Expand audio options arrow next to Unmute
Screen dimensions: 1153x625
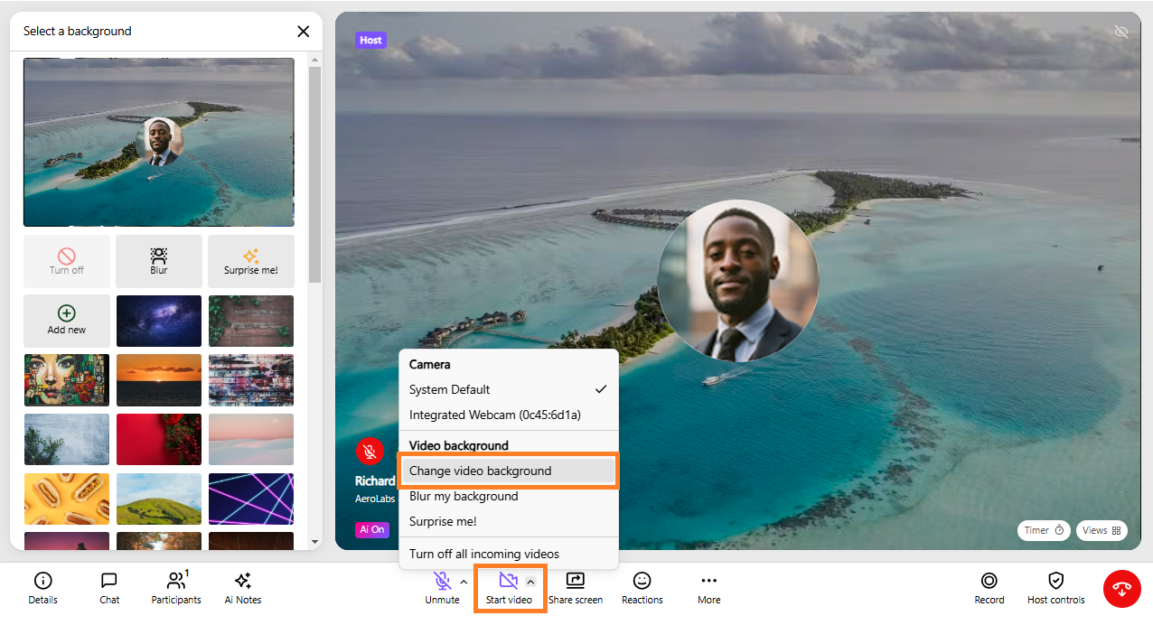[464, 582]
